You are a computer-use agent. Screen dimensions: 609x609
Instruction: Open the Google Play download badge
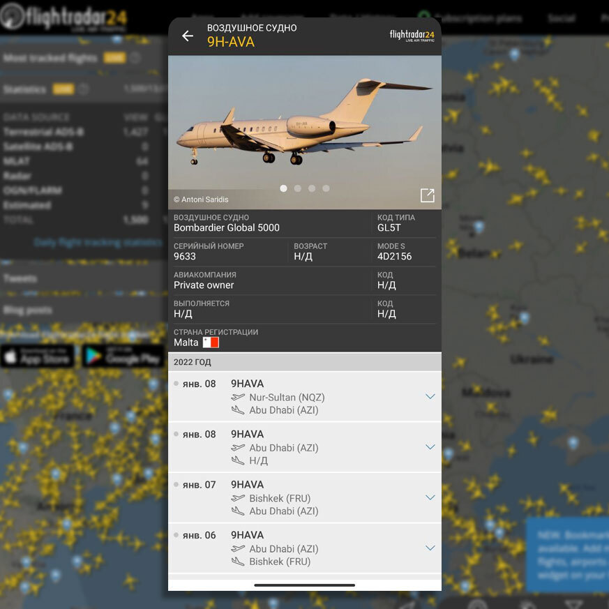pyautogui.click(x=123, y=356)
